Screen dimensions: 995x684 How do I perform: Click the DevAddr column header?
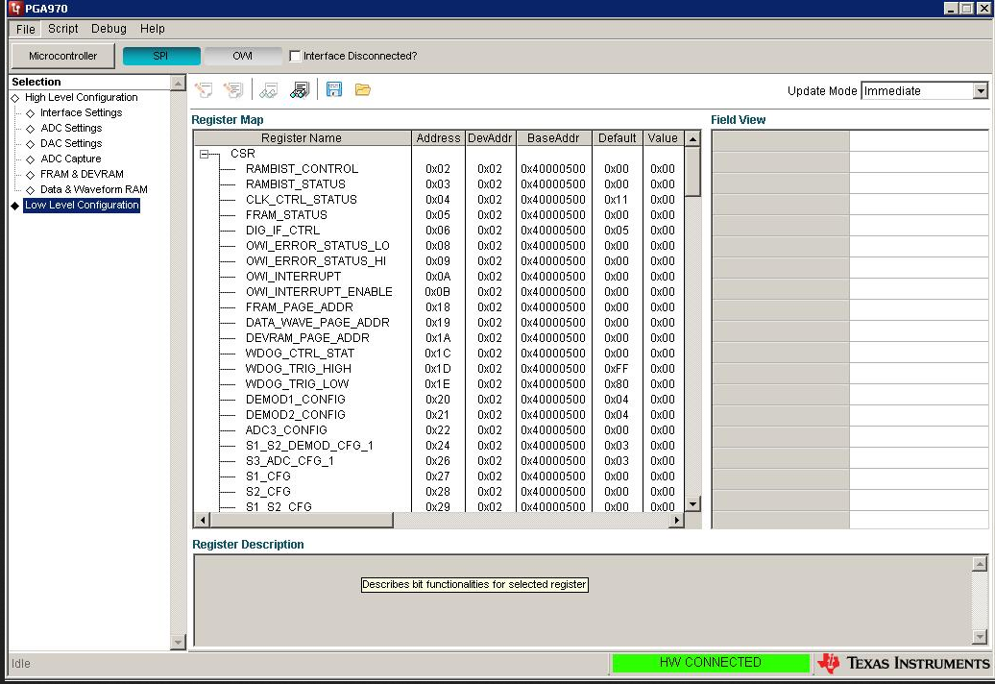coord(490,137)
